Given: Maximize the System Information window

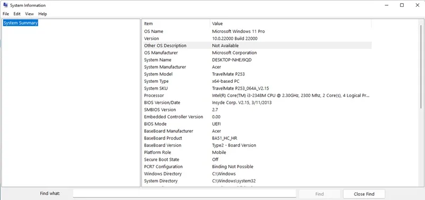Looking at the screenshot, I should [x=402, y=5].
